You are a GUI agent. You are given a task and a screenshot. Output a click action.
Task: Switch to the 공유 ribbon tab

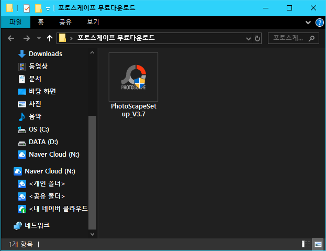(x=65, y=22)
